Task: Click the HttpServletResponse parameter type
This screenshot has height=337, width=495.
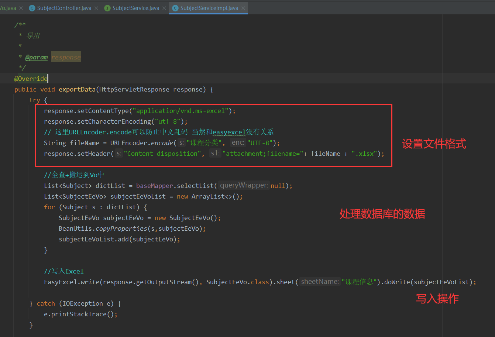Action: (x=134, y=89)
